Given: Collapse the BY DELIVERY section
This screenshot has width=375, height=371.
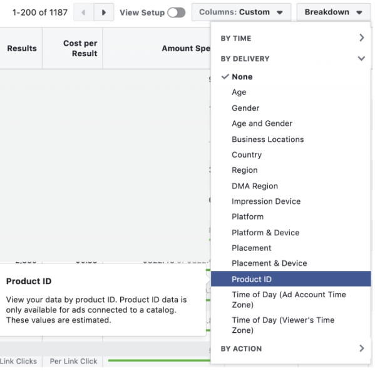Looking at the screenshot, I should (291, 59).
